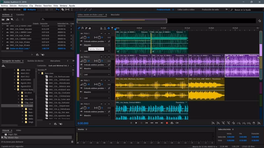Switch to the Video tab
The image size is (264, 148).
(x=18, y=130)
